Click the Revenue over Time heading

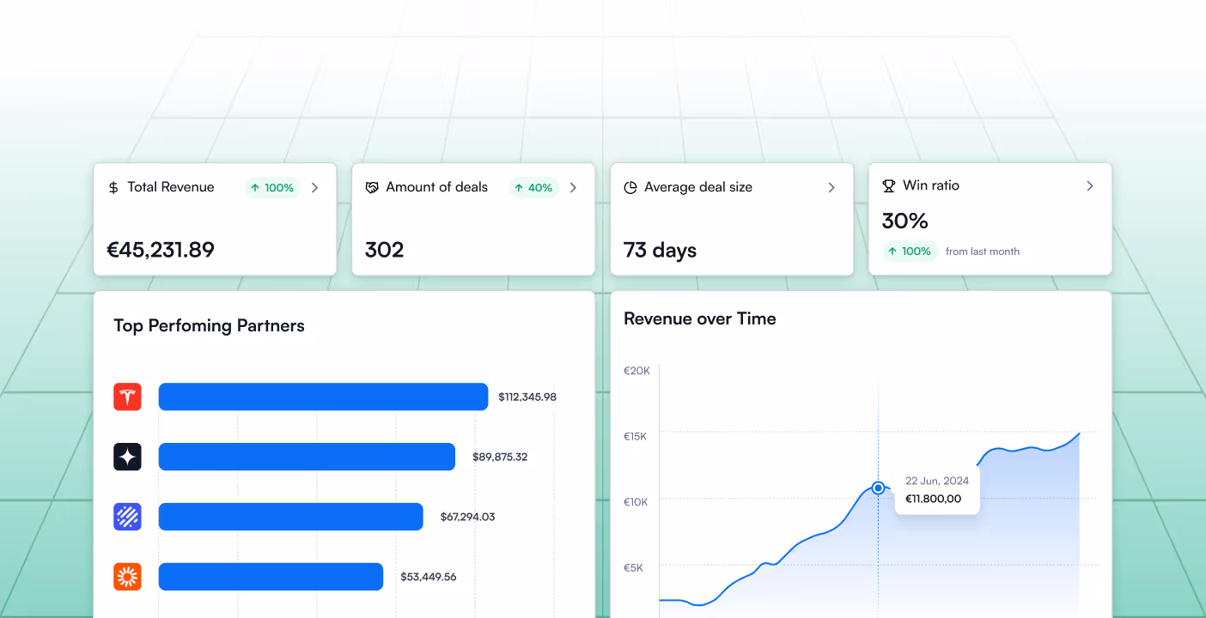pyautogui.click(x=700, y=318)
